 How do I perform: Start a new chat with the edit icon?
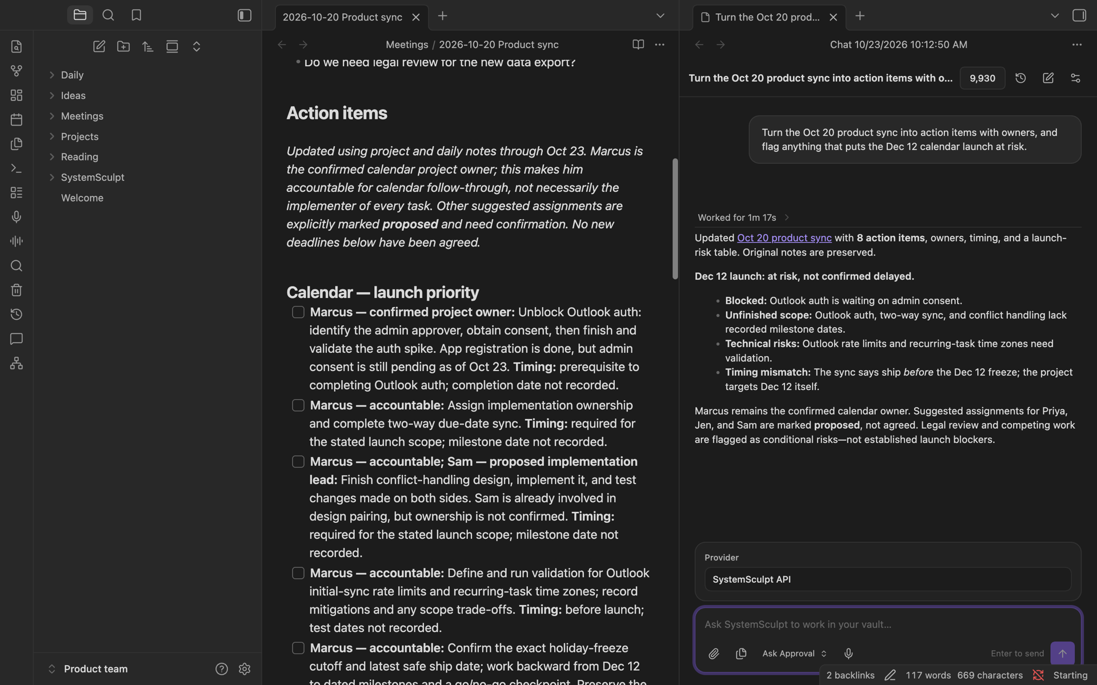[x=1048, y=78]
